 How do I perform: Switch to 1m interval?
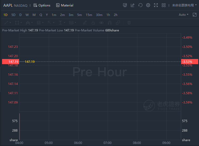point(54,15)
